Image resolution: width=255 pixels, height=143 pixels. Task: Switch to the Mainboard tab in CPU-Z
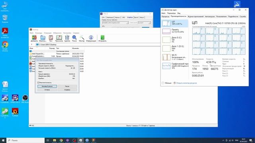point(110,17)
